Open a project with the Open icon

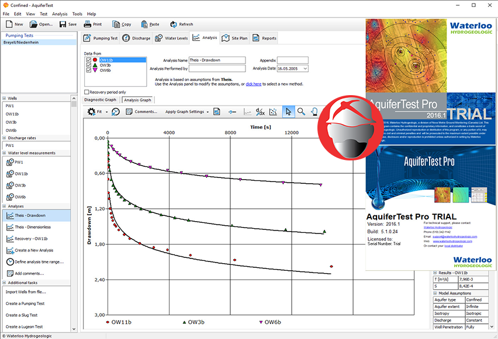tap(33, 24)
